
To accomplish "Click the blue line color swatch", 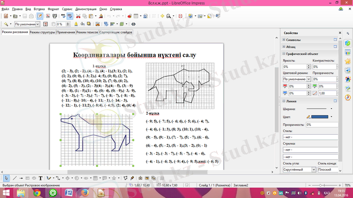I will click(x=320, y=117).
